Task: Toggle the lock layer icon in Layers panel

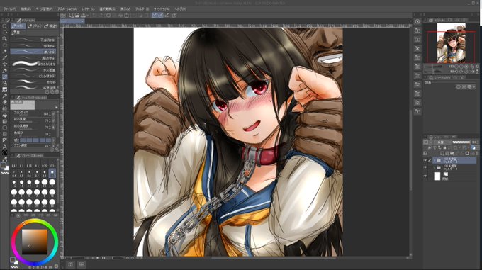Action: pos(444,147)
